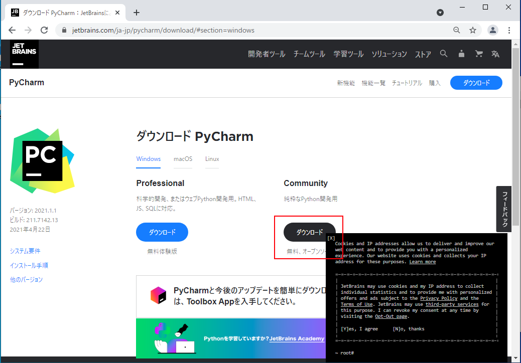Open the shopping cart icon
The height and width of the screenshot is (363, 521).
(479, 54)
